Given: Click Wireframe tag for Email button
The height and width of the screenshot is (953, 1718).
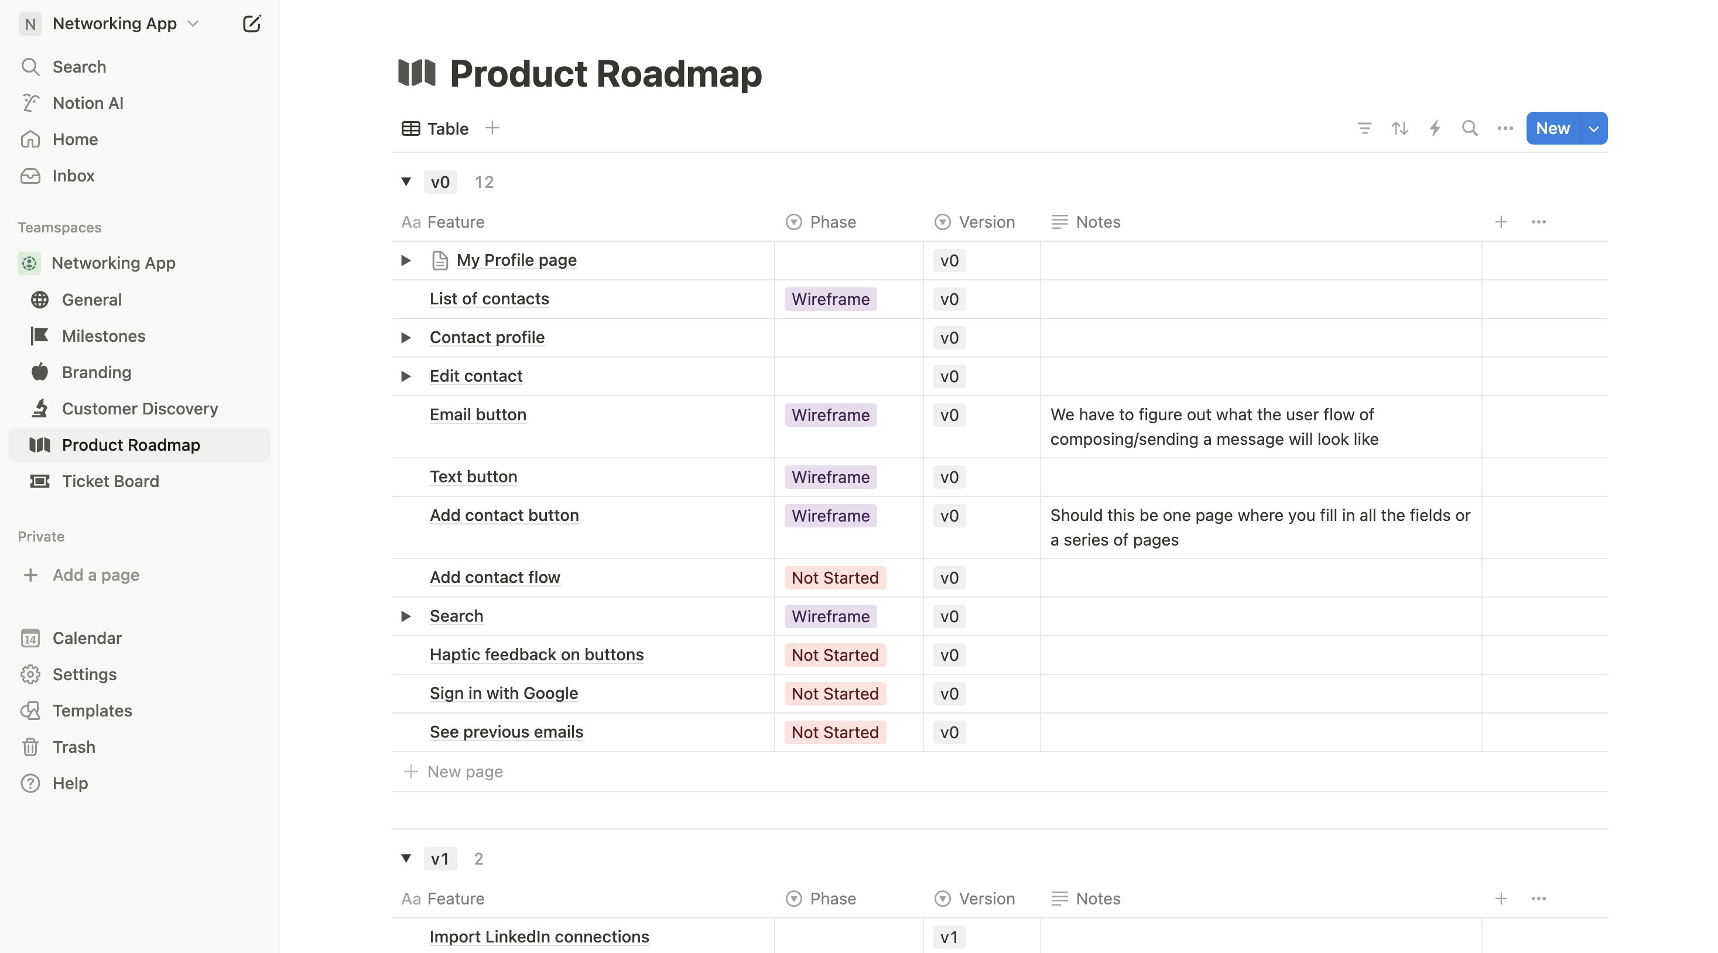Looking at the screenshot, I should point(830,415).
